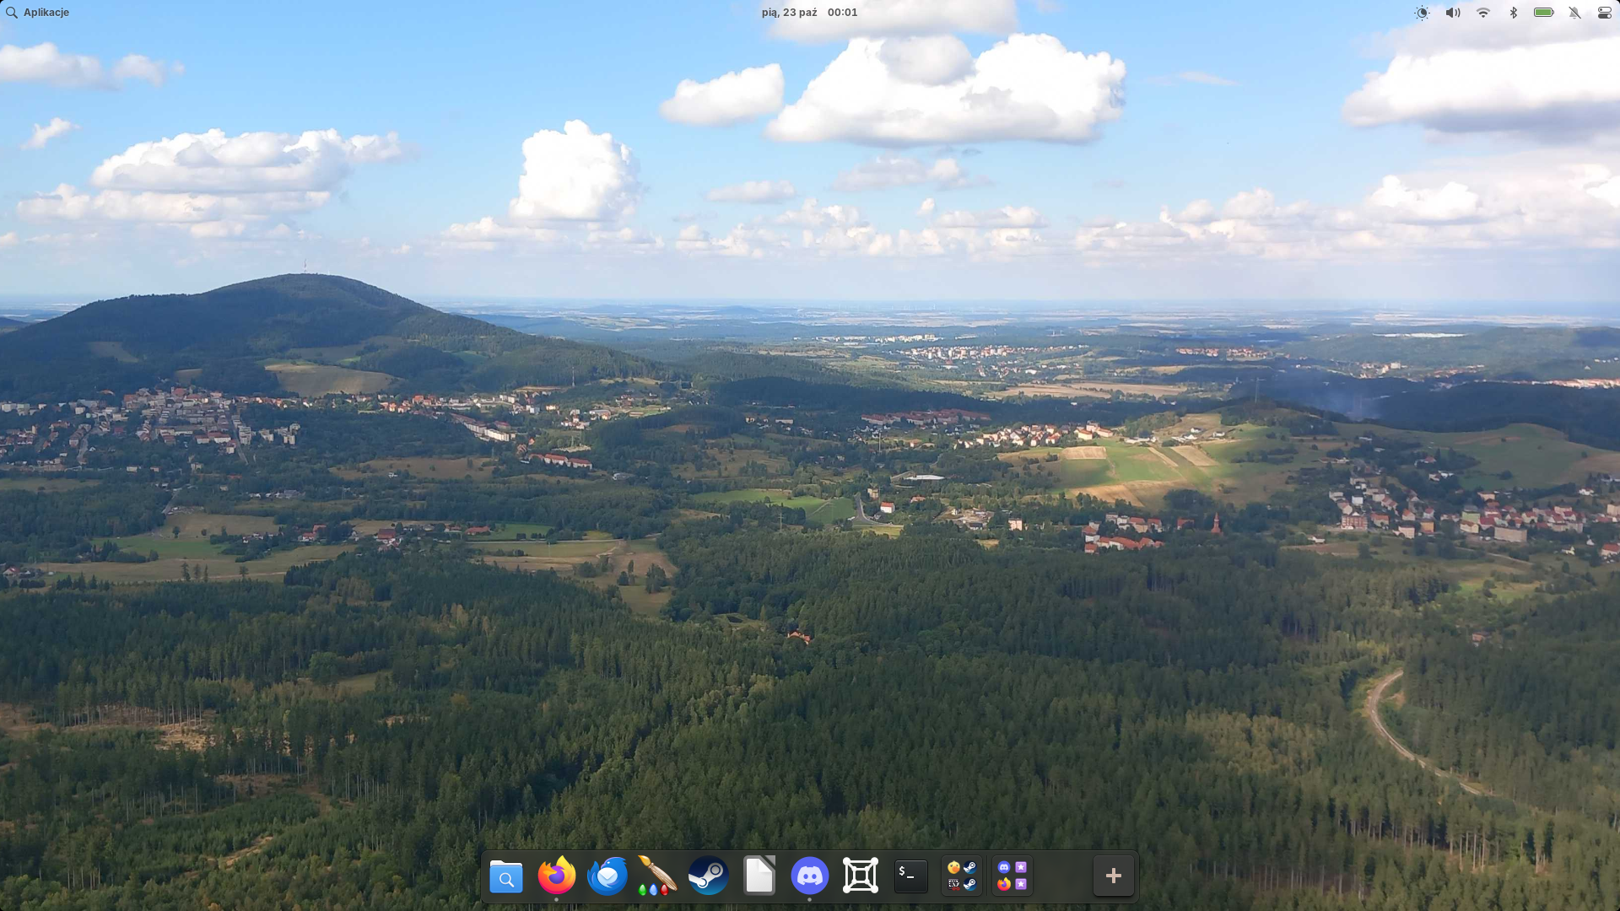Open the Terminal from the dock
1620x911 pixels.
click(x=911, y=876)
